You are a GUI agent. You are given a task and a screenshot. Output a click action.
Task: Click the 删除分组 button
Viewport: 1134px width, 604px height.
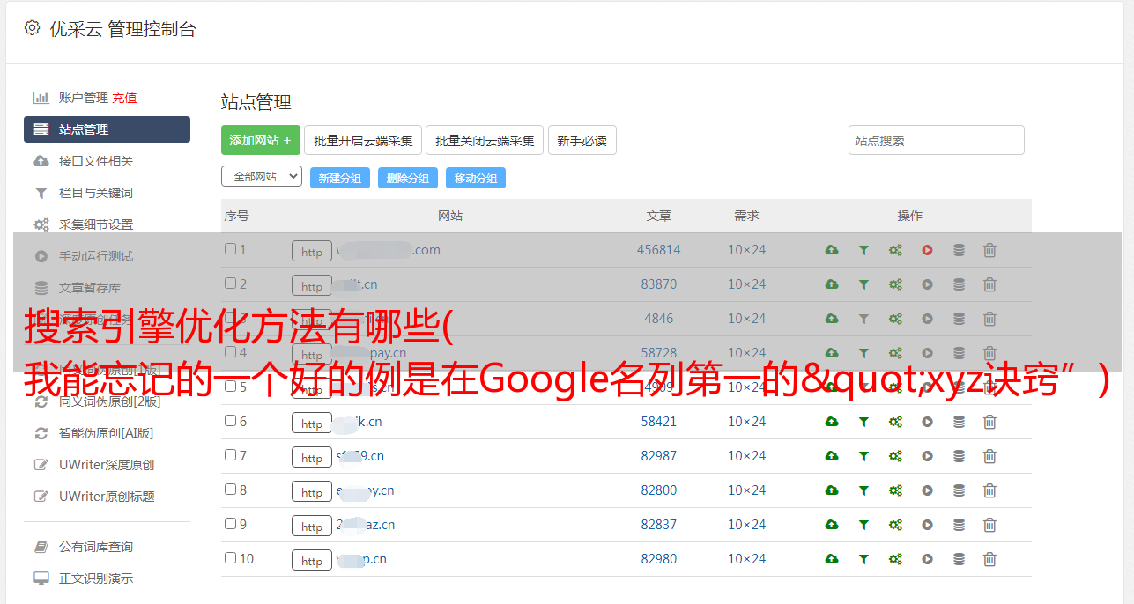coord(408,178)
